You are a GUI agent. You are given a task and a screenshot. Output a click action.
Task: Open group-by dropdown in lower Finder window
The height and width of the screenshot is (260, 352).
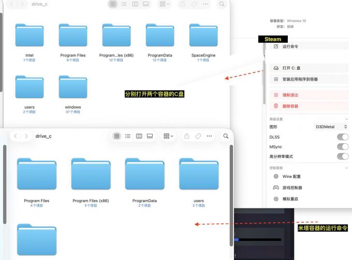point(168,136)
